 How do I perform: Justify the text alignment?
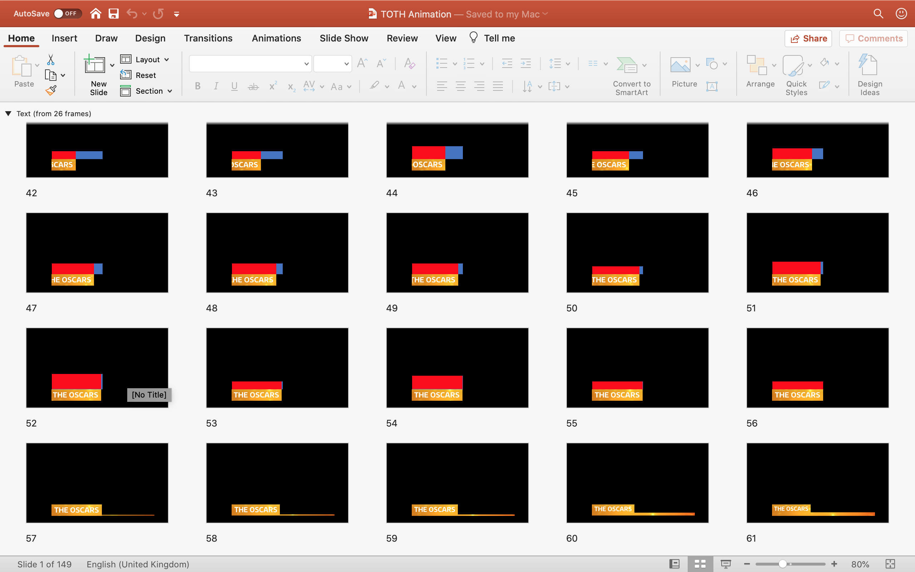click(498, 87)
